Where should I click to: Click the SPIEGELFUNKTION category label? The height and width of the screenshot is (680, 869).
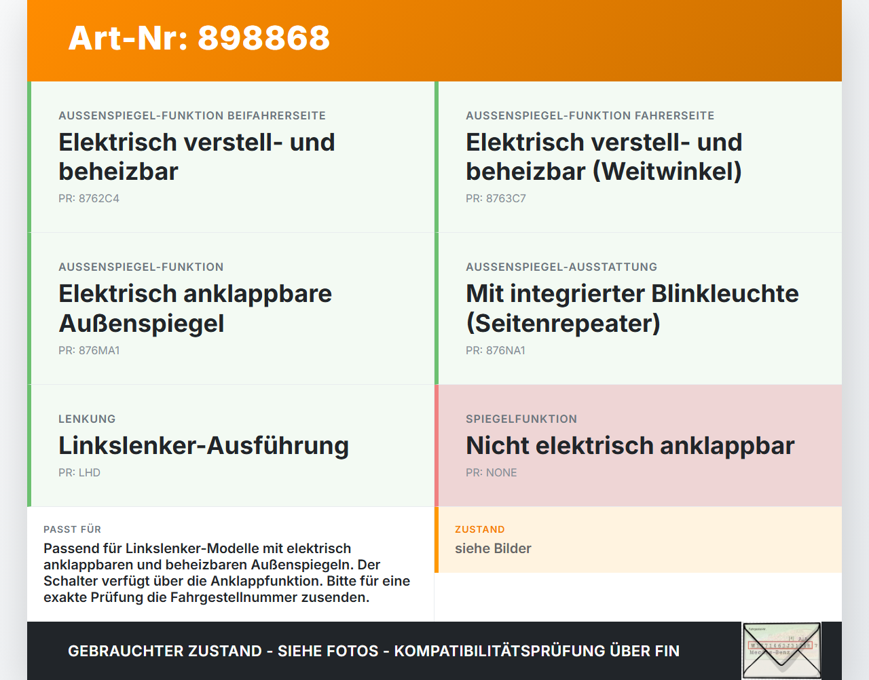pyautogui.click(x=521, y=419)
